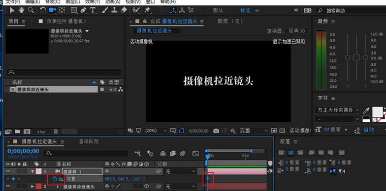Open the 动画(A) menu

click(x=113, y=2)
